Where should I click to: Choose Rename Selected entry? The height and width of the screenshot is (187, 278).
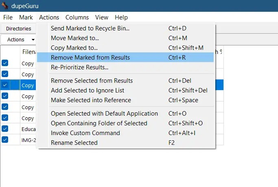pyautogui.click(x=125, y=143)
